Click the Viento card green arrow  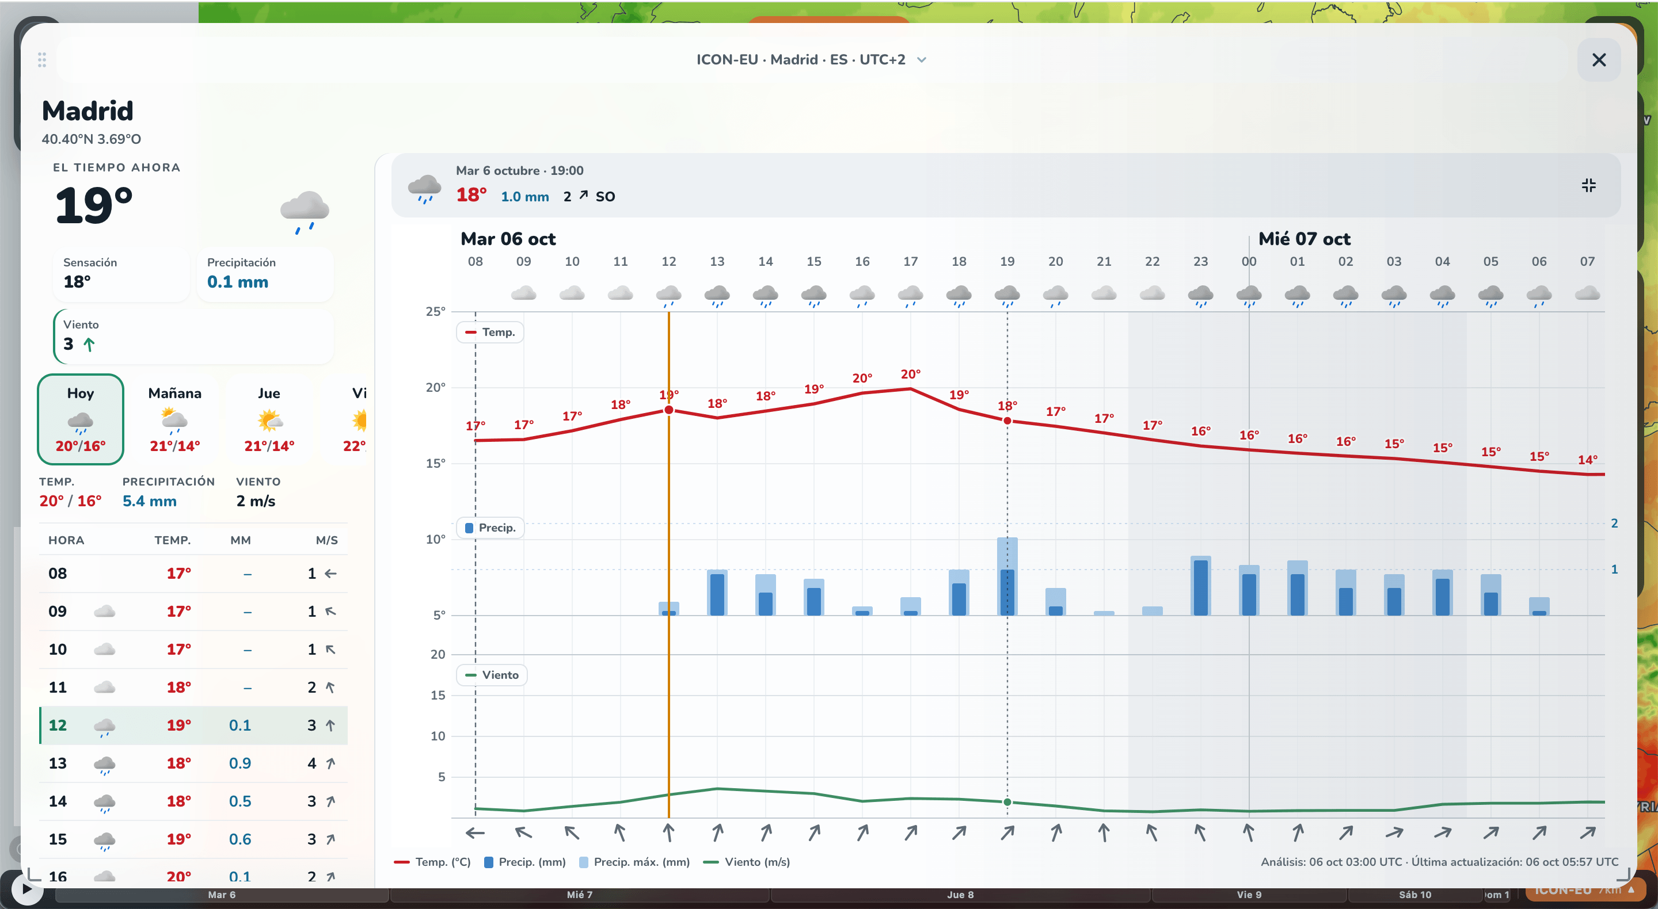[89, 344]
